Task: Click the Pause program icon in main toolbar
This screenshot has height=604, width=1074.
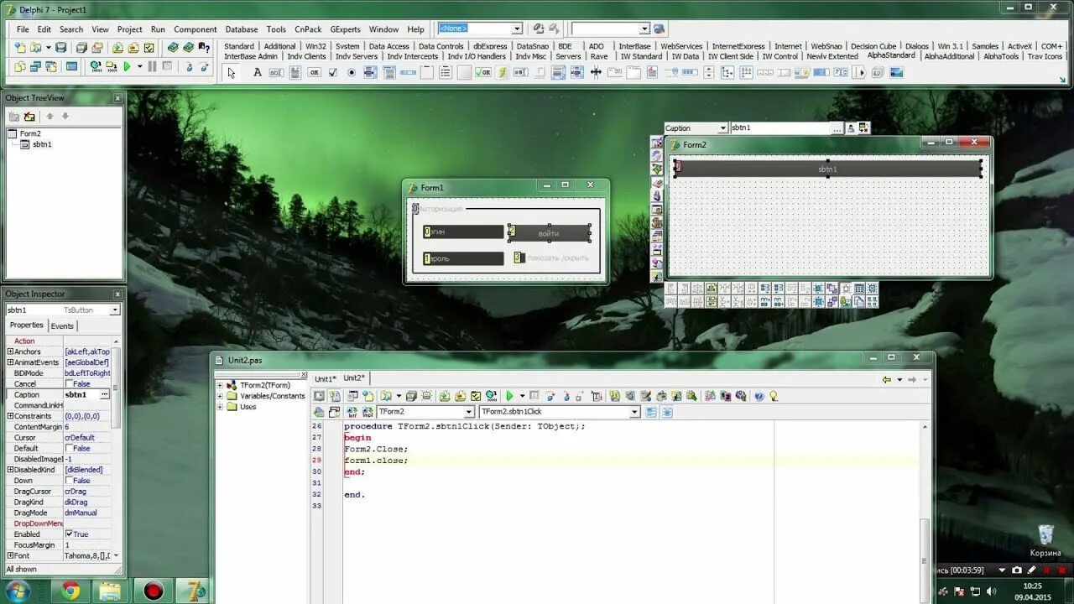Action: point(152,66)
